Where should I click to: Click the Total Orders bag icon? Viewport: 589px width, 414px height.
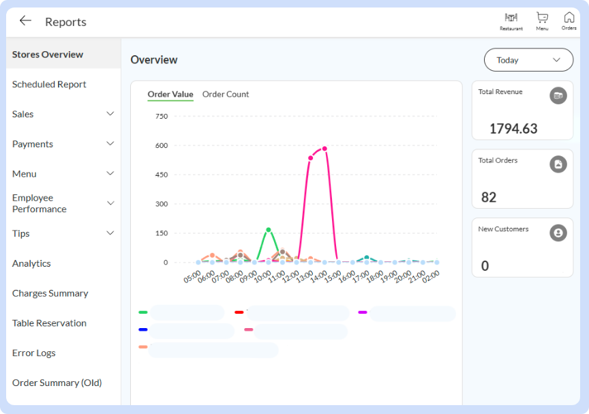[x=558, y=164]
